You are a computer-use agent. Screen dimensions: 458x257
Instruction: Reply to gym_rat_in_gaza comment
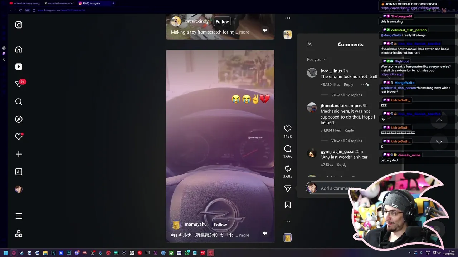coord(342,165)
